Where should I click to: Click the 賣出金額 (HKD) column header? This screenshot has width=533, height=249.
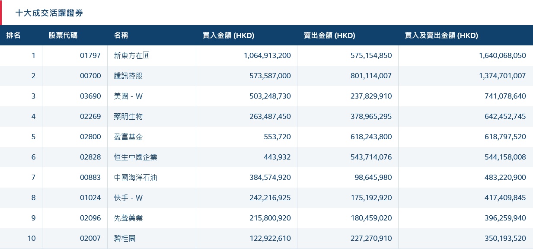[329, 35]
